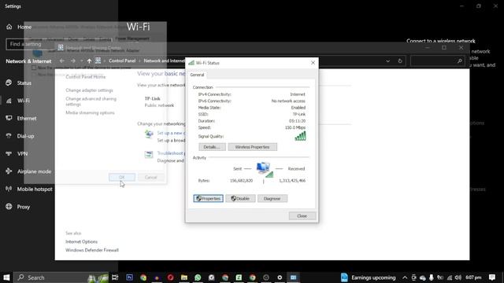Click the Details... button
The width and height of the screenshot is (504, 283).
click(x=212, y=147)
